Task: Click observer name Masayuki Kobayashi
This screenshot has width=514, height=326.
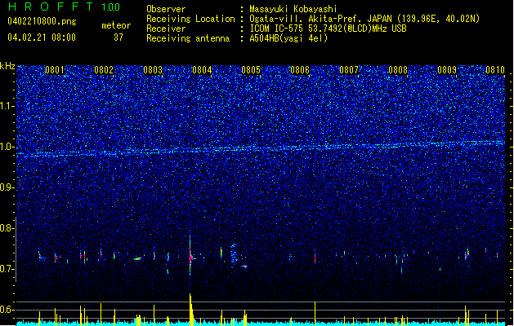Action: 293,9
